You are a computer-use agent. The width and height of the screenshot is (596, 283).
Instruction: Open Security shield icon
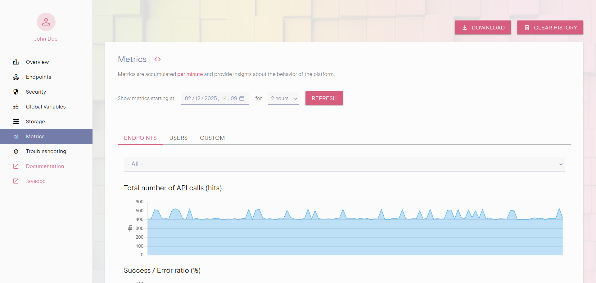tap(16, 92)
